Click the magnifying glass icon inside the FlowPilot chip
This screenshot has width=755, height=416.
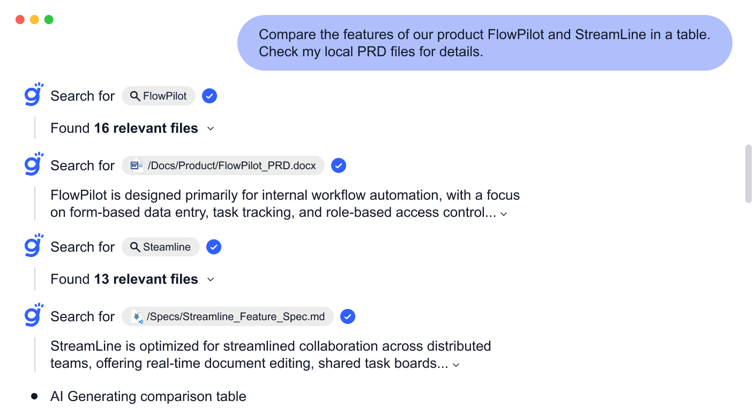[x=136, y=96]
